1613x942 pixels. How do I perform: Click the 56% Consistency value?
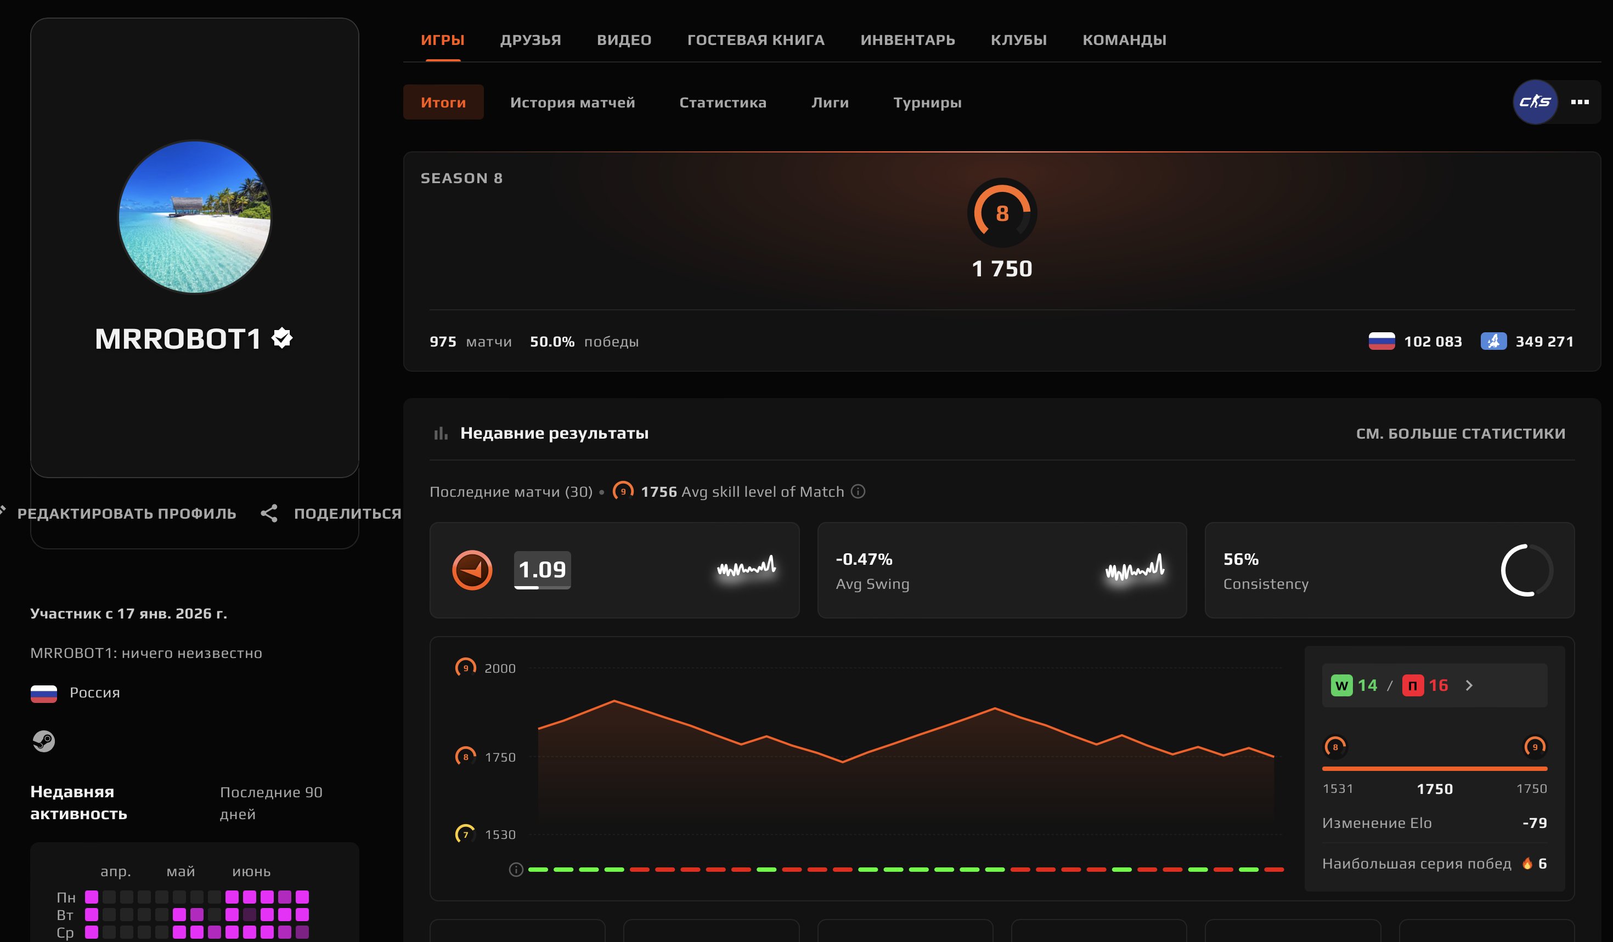pyautogui.click(x=1240, y=559)
